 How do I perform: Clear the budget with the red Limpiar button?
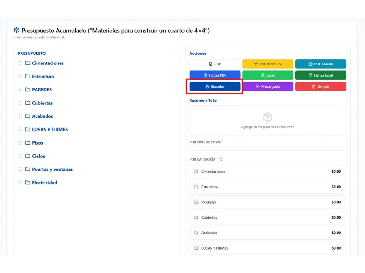coord(320,86)
